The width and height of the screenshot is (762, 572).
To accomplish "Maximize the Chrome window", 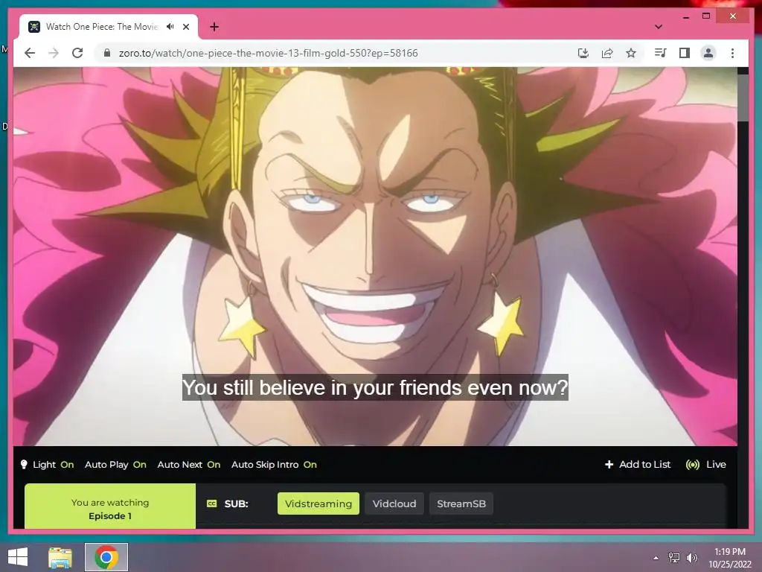I will [706, 16].
